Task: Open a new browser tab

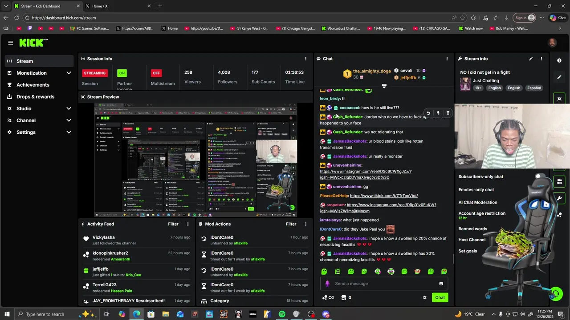Action: [x=160, y=6]
